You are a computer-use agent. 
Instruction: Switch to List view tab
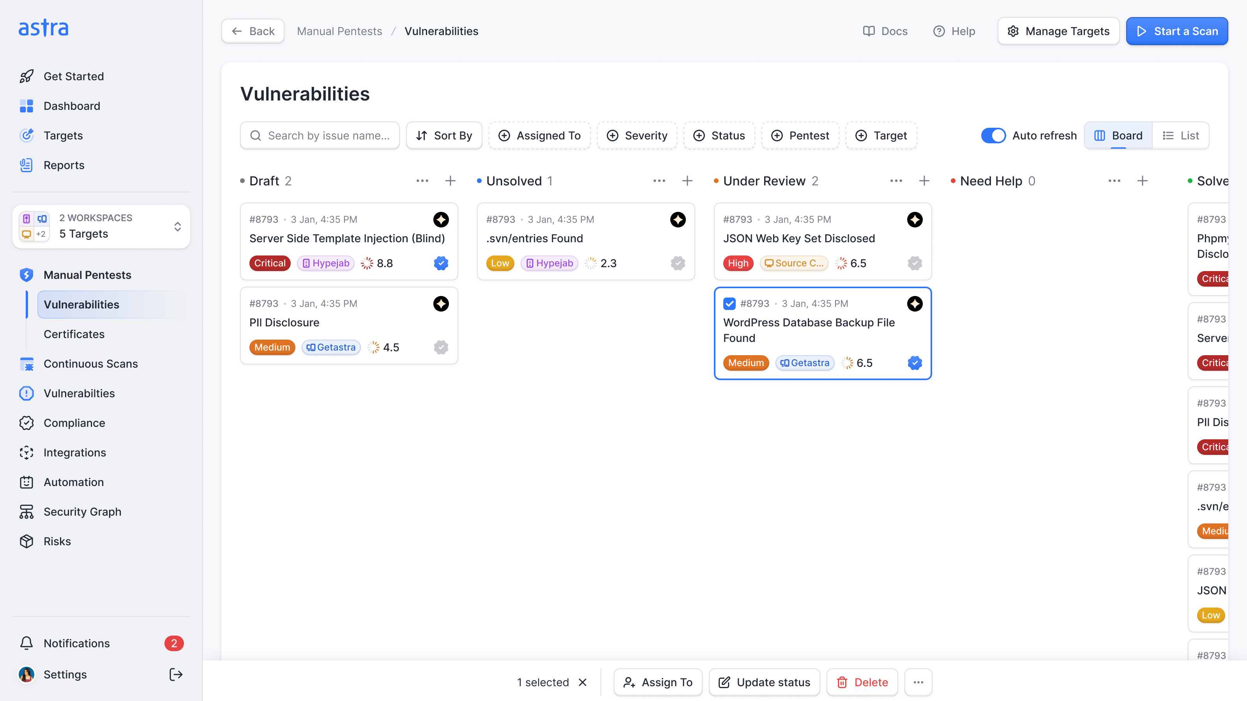1180,136
